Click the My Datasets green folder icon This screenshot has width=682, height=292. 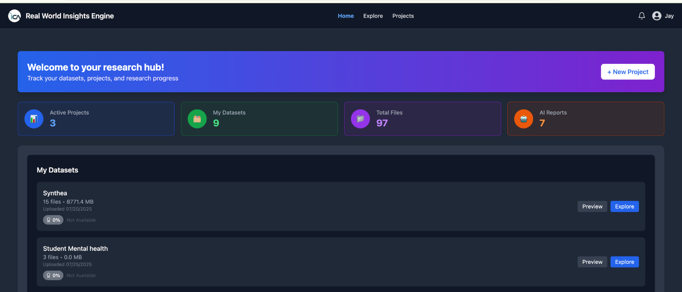click(197, 119)
